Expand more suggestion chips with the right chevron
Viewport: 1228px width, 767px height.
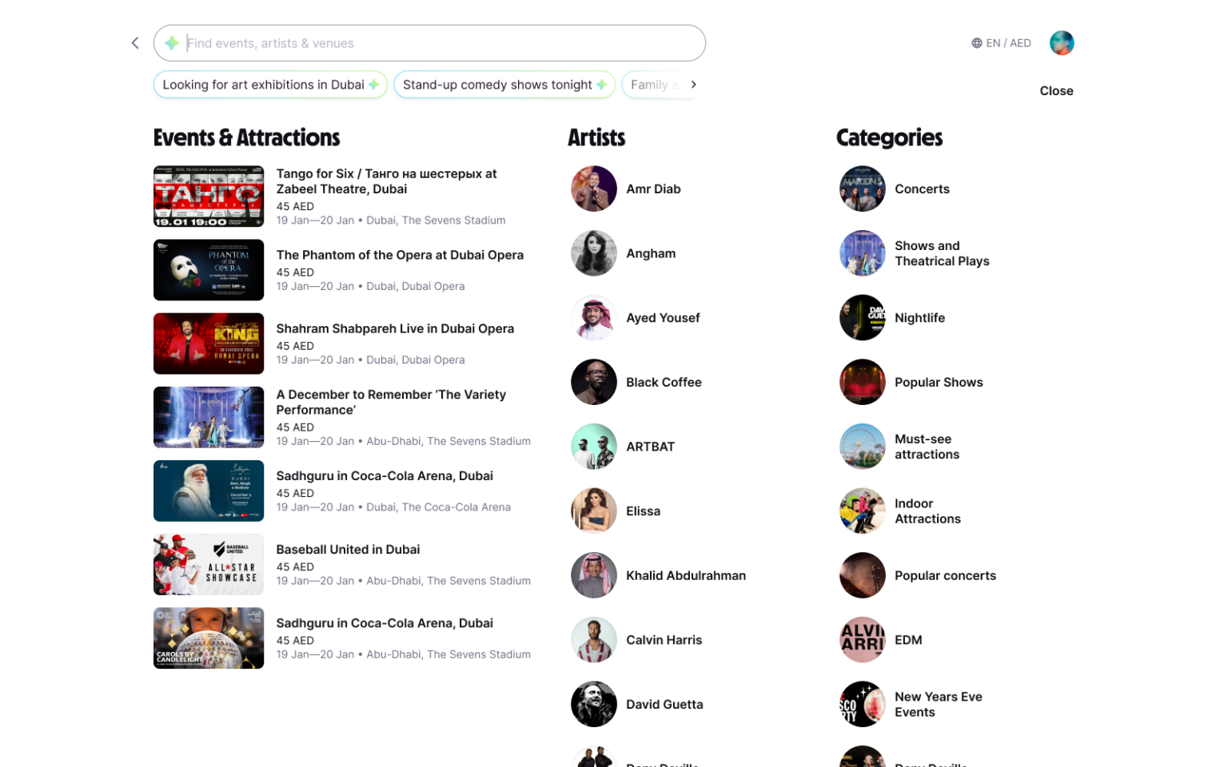tap(694, 84)
